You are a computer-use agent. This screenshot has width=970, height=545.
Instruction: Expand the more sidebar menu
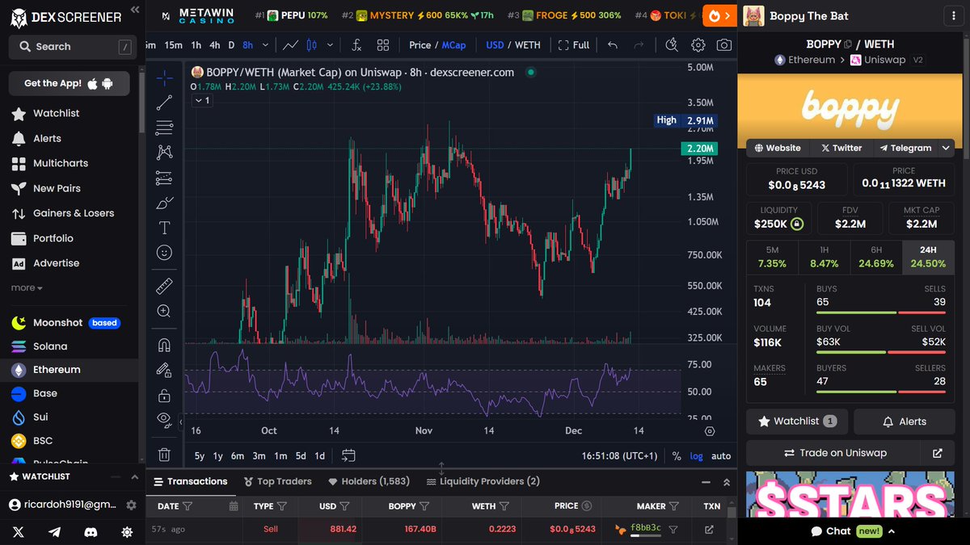tap(27, 287)
